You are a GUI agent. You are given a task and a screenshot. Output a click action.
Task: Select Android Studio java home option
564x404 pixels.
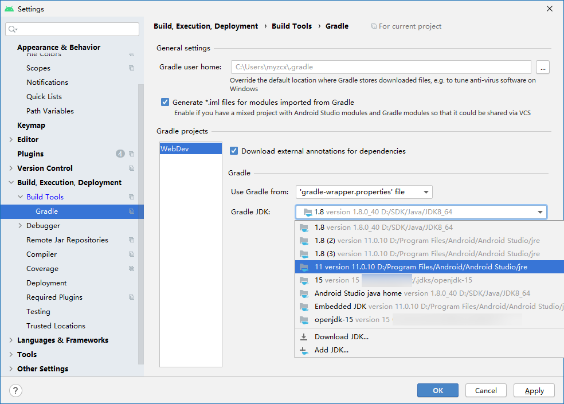[x=429, y=293]
